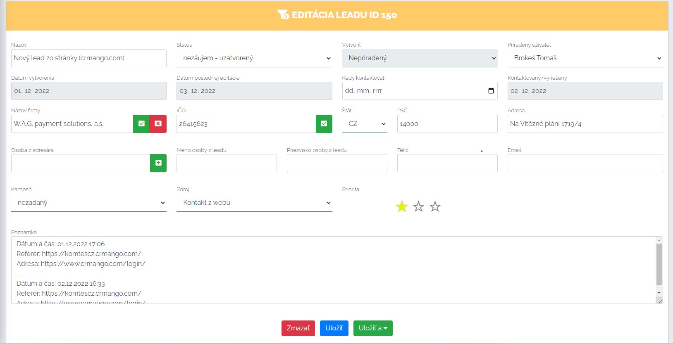Viewport: 673px width, 344px height.
Task: Add person from address book plus button
Action: point(158,163)
